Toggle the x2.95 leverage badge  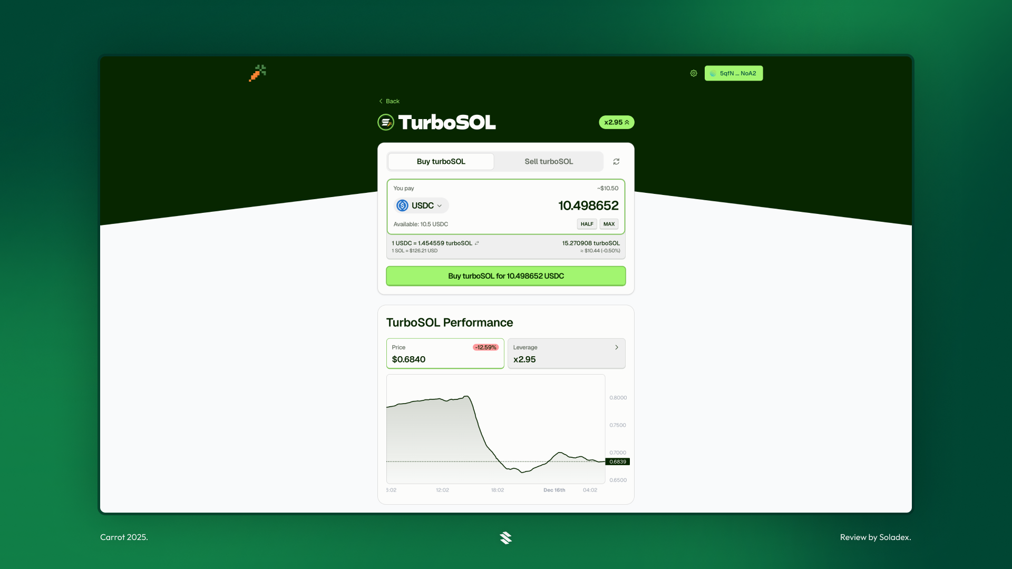pyautogui.click(x=616, y=122)
